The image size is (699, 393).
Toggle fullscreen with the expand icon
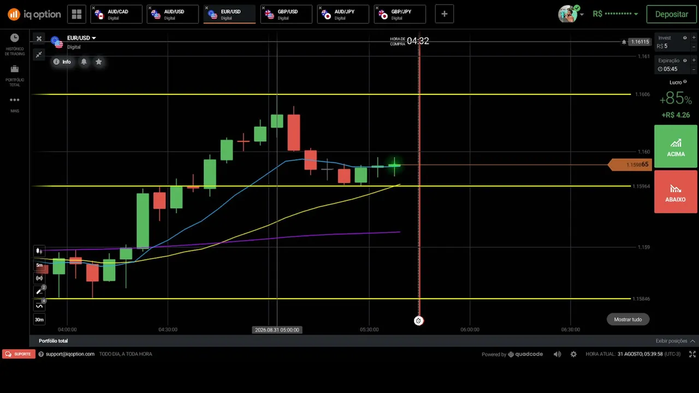[x=692, y=354]
